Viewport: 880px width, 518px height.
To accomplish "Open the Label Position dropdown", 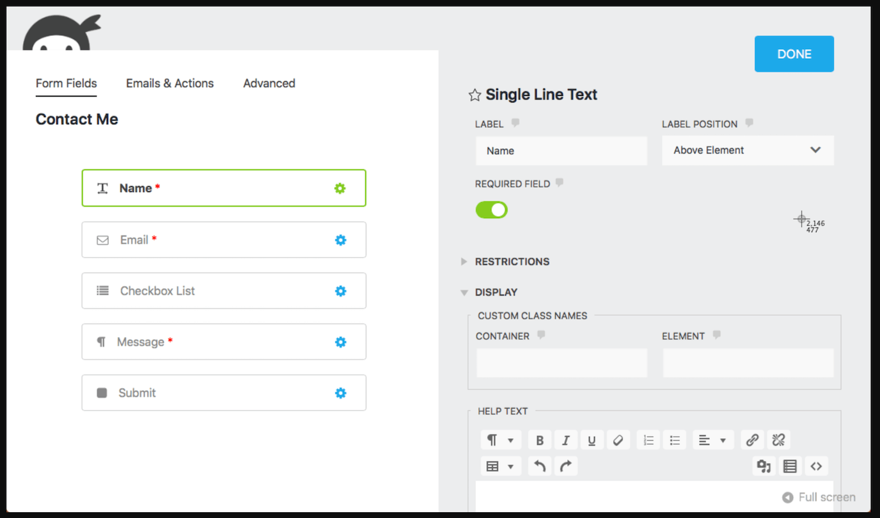I will (x=747, y=150).
